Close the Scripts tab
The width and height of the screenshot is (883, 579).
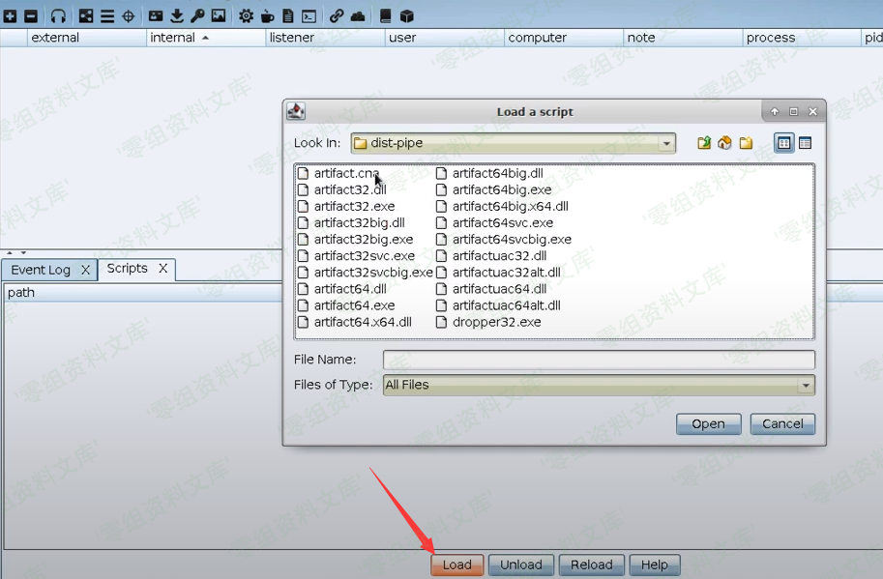click(162, 269)
